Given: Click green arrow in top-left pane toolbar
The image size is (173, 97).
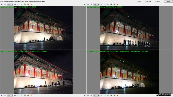Looking at the screenshot, I should click(x=85, y=4).
